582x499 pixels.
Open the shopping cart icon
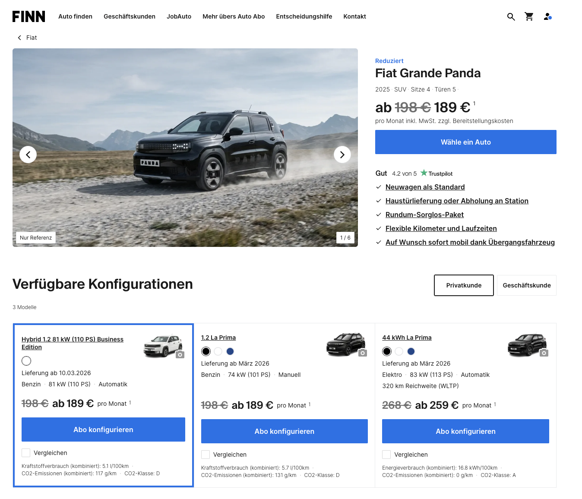tap(529, 16)
